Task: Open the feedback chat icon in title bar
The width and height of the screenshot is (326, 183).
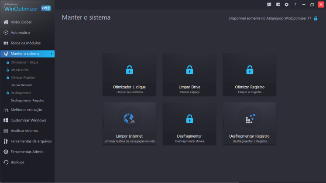Action: pos(269,4)
